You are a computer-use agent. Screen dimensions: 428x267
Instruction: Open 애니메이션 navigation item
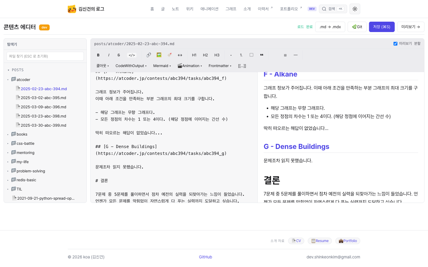[x=209, y=9]
